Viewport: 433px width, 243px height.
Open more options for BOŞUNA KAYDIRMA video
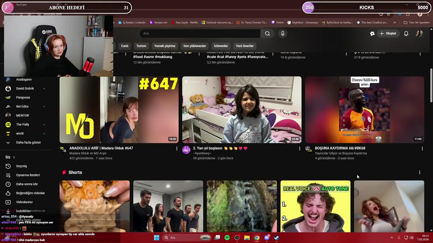point(422,148)
